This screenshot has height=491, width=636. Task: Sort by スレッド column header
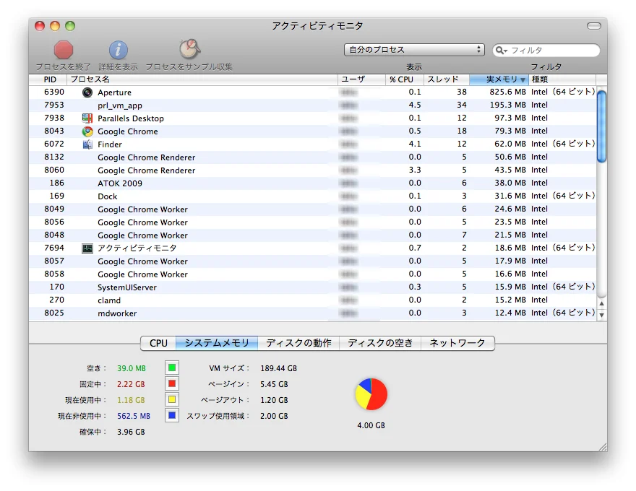pos(446,79)
